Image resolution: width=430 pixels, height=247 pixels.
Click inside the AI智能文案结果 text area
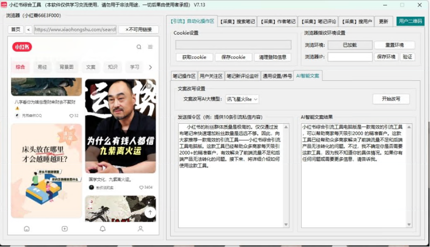click(x=354, y=176)
